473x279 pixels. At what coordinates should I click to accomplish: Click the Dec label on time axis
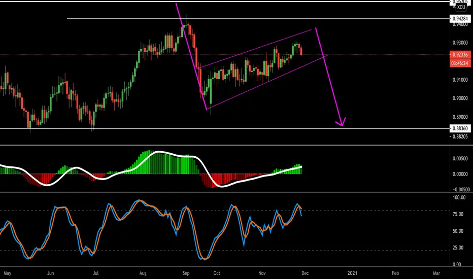305,273
